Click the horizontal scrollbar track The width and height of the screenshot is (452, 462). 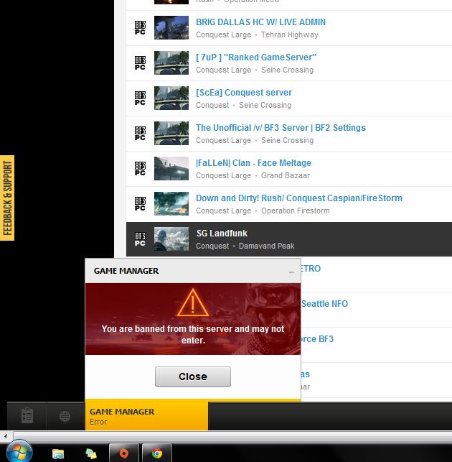coord(232,436)
